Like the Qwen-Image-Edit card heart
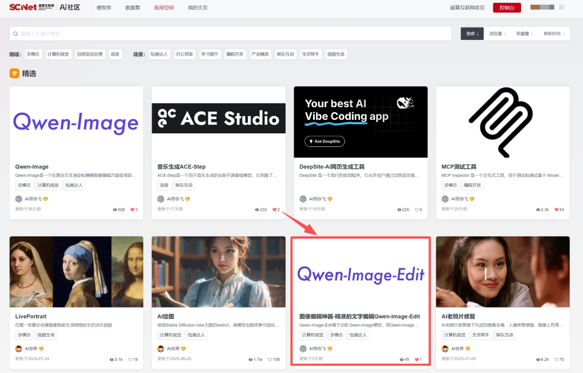Screen dimensions: 583x373 416,360
